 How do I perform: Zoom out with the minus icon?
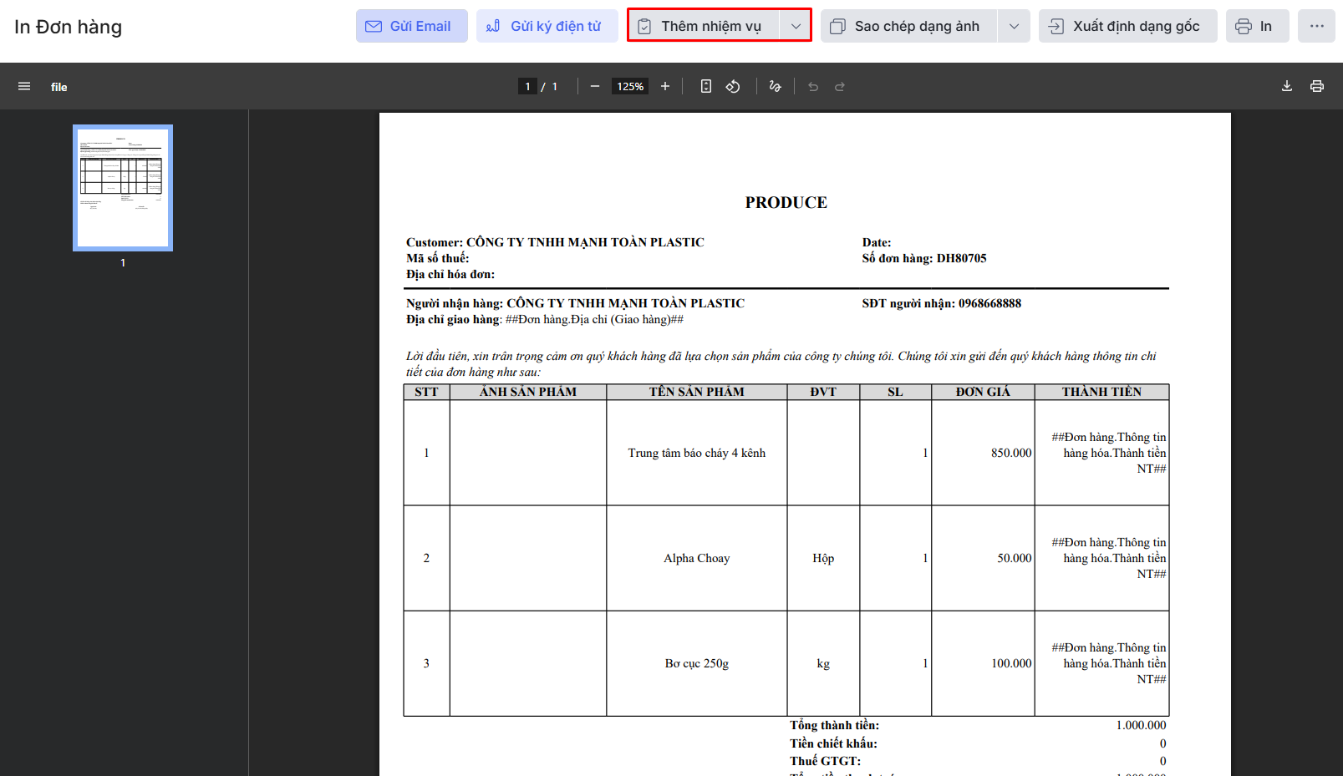594,86
